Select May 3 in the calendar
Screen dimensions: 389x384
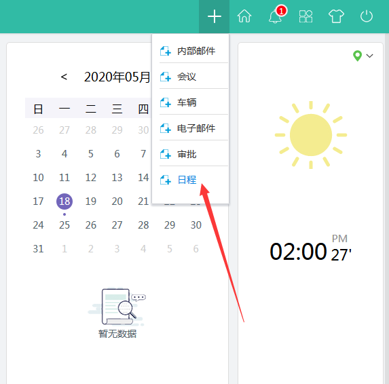(x=38, y=154)
